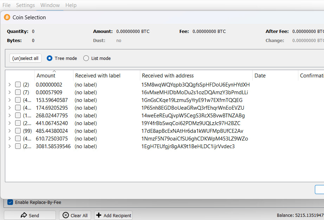Click the Send arrow icon
The image size is (324, 220).
[x=24, y=215]
